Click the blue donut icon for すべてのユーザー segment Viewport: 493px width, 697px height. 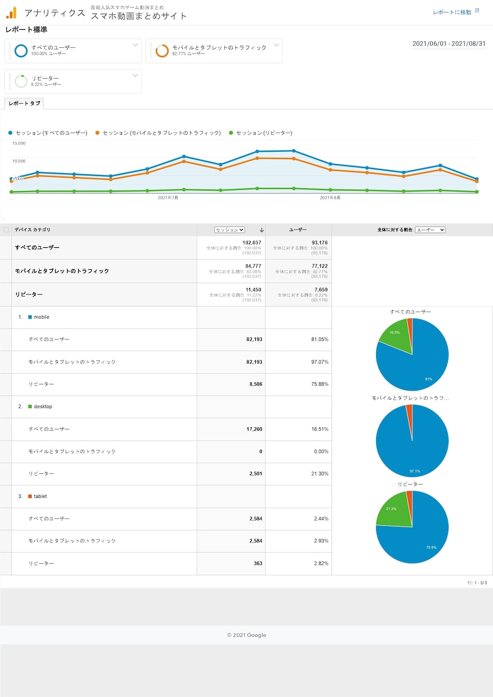click(x=21, y=51)
